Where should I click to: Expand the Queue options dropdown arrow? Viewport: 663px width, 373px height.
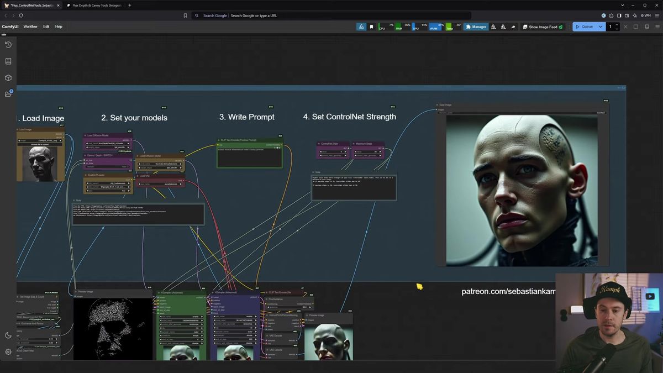pos(601,27)
